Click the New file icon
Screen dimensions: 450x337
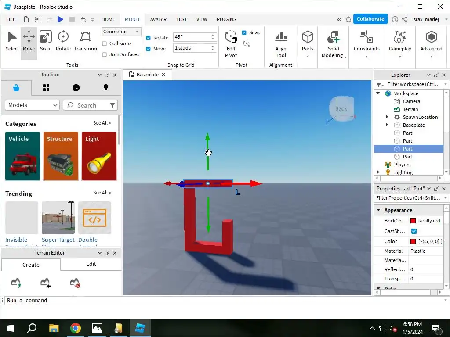[x=26, y=19]
